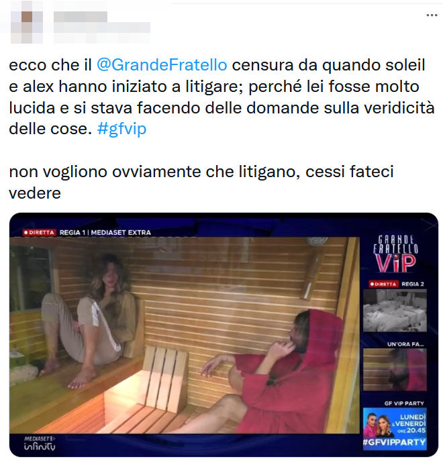The image size is (443, 461).
Task: Click the red DIRETTA badge for Regia 2
Action: (383, 284)
